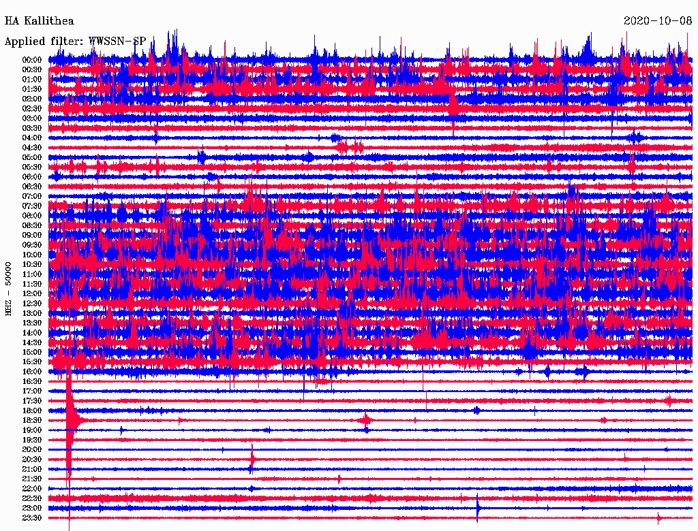Screen dimensions: 698x531
Task: Select the 05:00 time row label
Action: tap(32, 157)
